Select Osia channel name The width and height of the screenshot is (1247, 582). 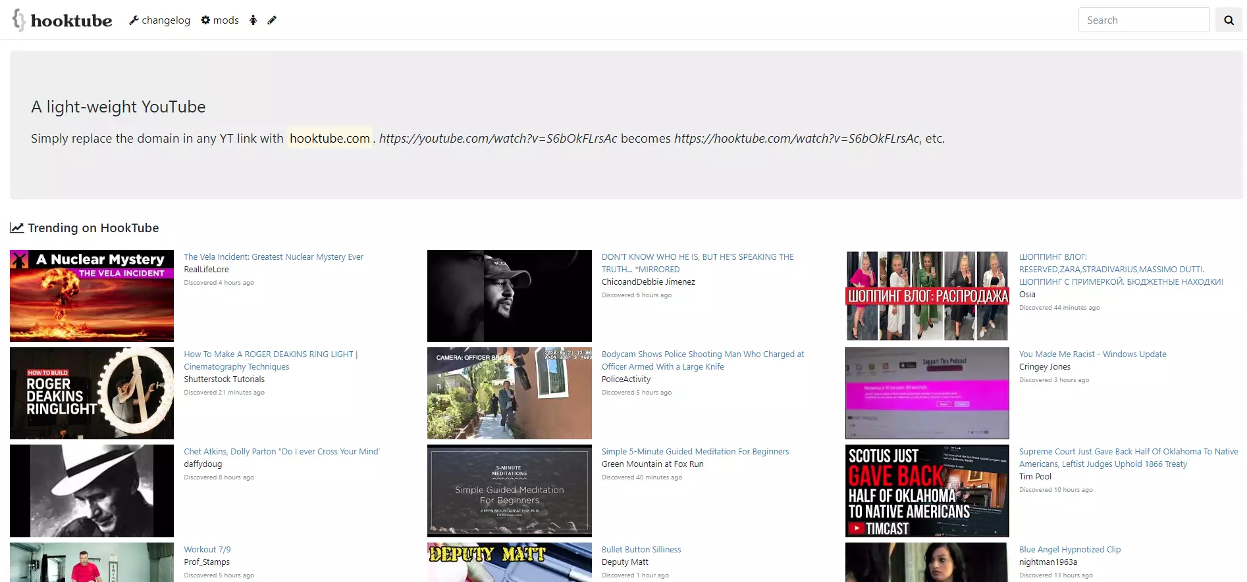pos(1027,295)
